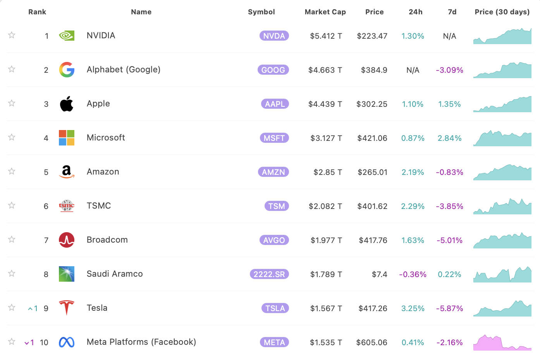Mark TSMC as favorite via star
540x356 pixels.
pos(12,205)
